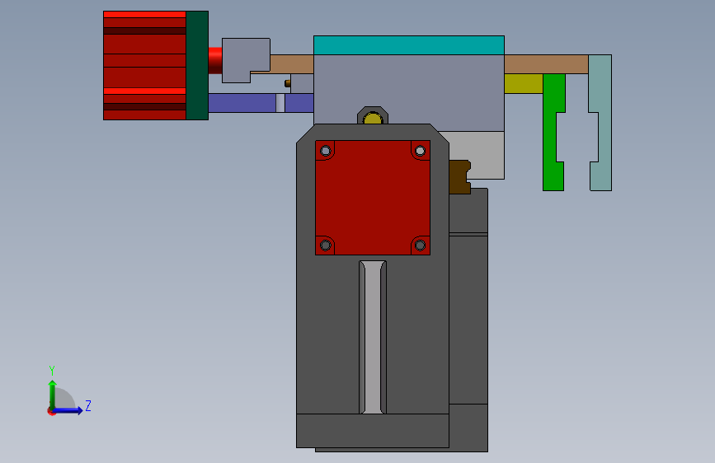The width and height of the screenshot is (715, 463).
Task: Select the blue Z axis arrow of the triad
Action: [x=68, y=410]
